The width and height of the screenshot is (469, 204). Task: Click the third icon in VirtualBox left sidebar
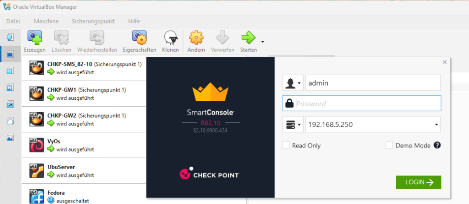(x=10, y=71)
